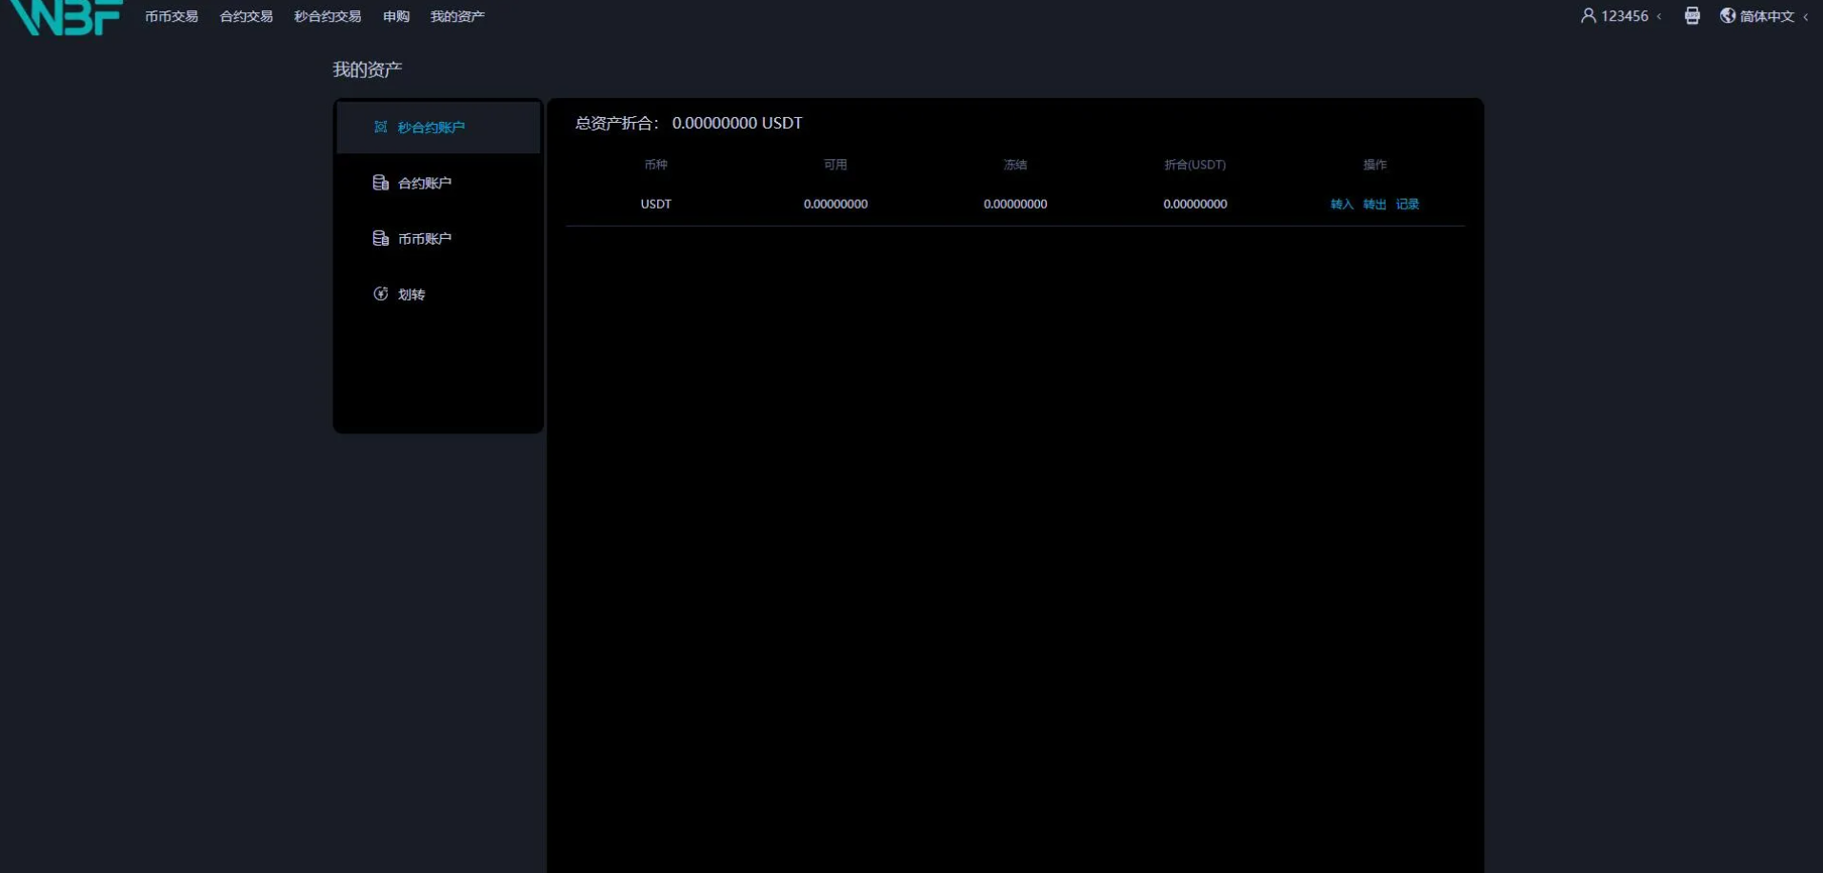Expand the arrow beside 简体中文
Image resolution: width=1823 pixels, height=873 pixels.
[x=1805, y=16]
